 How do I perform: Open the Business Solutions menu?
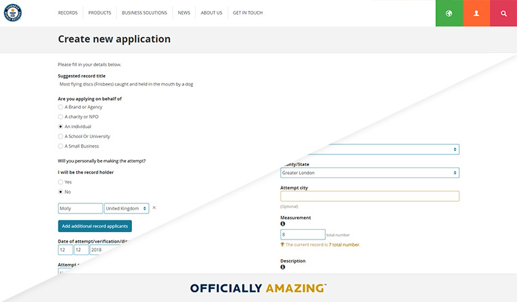[x=144, y=13]
